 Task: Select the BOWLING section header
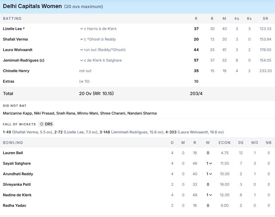(x=13, y=143)
